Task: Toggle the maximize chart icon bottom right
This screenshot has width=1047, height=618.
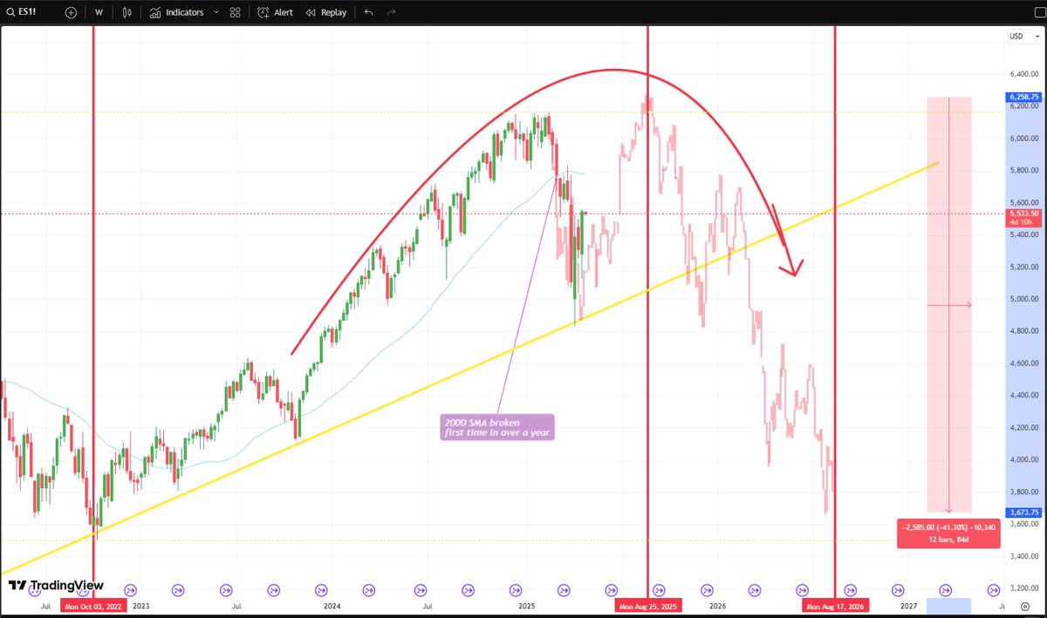Action: coord(1027,605)
